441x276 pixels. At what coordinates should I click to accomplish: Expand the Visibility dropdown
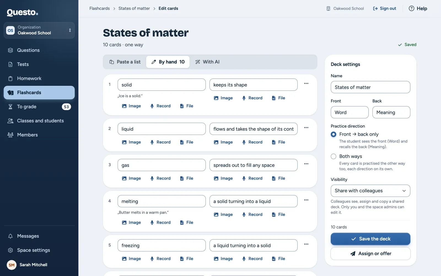(x=370, y=191)
